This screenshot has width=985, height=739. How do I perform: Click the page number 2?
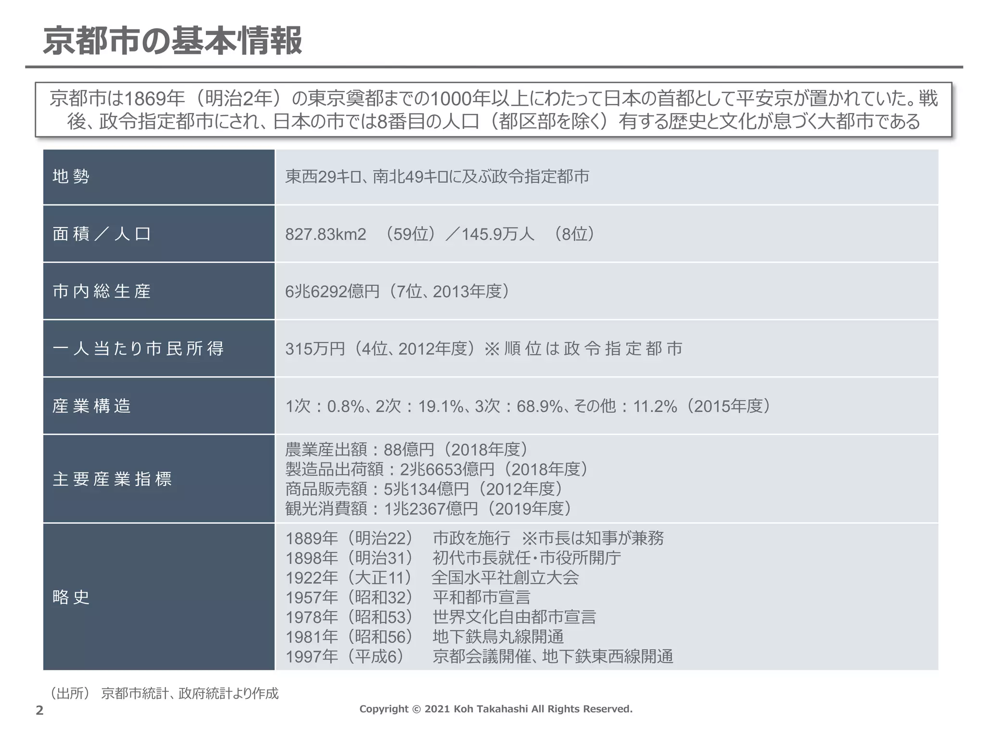tap(40, 711)
